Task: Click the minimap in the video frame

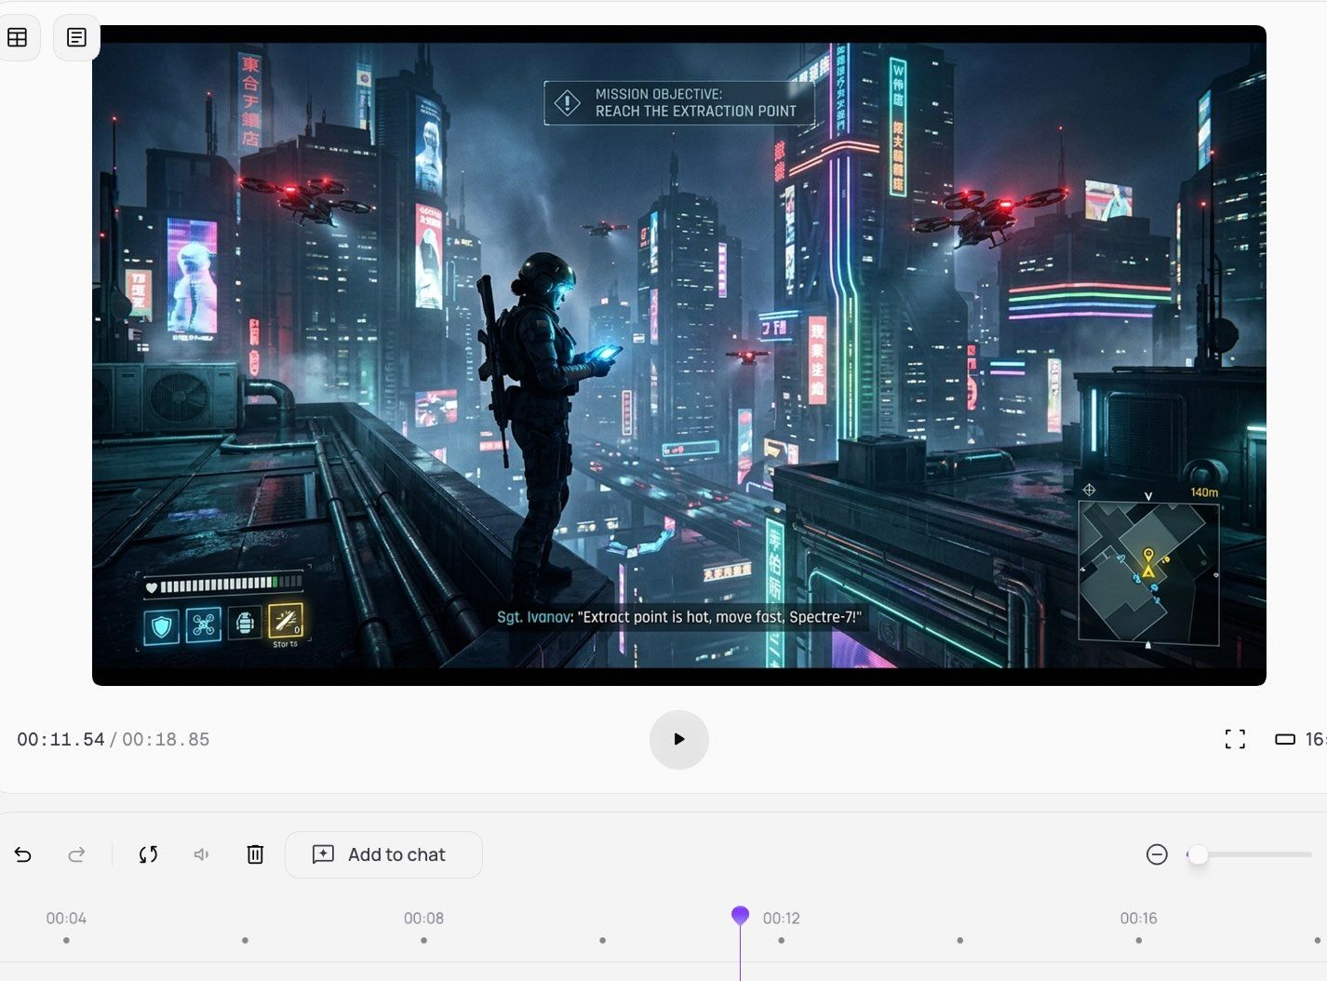Action: 1148,573
